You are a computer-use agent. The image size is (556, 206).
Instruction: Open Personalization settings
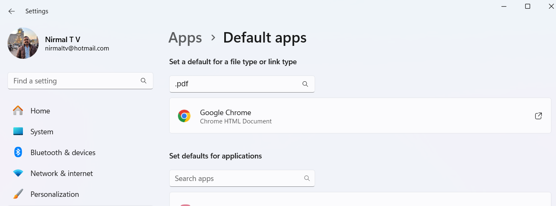tap(80, 194)
